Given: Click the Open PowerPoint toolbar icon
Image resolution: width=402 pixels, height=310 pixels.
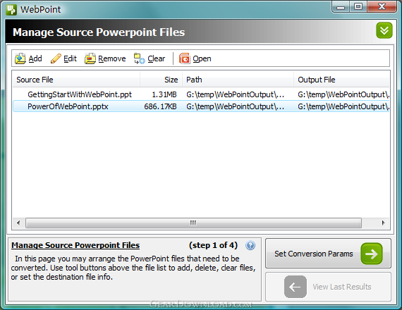Looking at the screenshot, I should click(x=184, y=58).
